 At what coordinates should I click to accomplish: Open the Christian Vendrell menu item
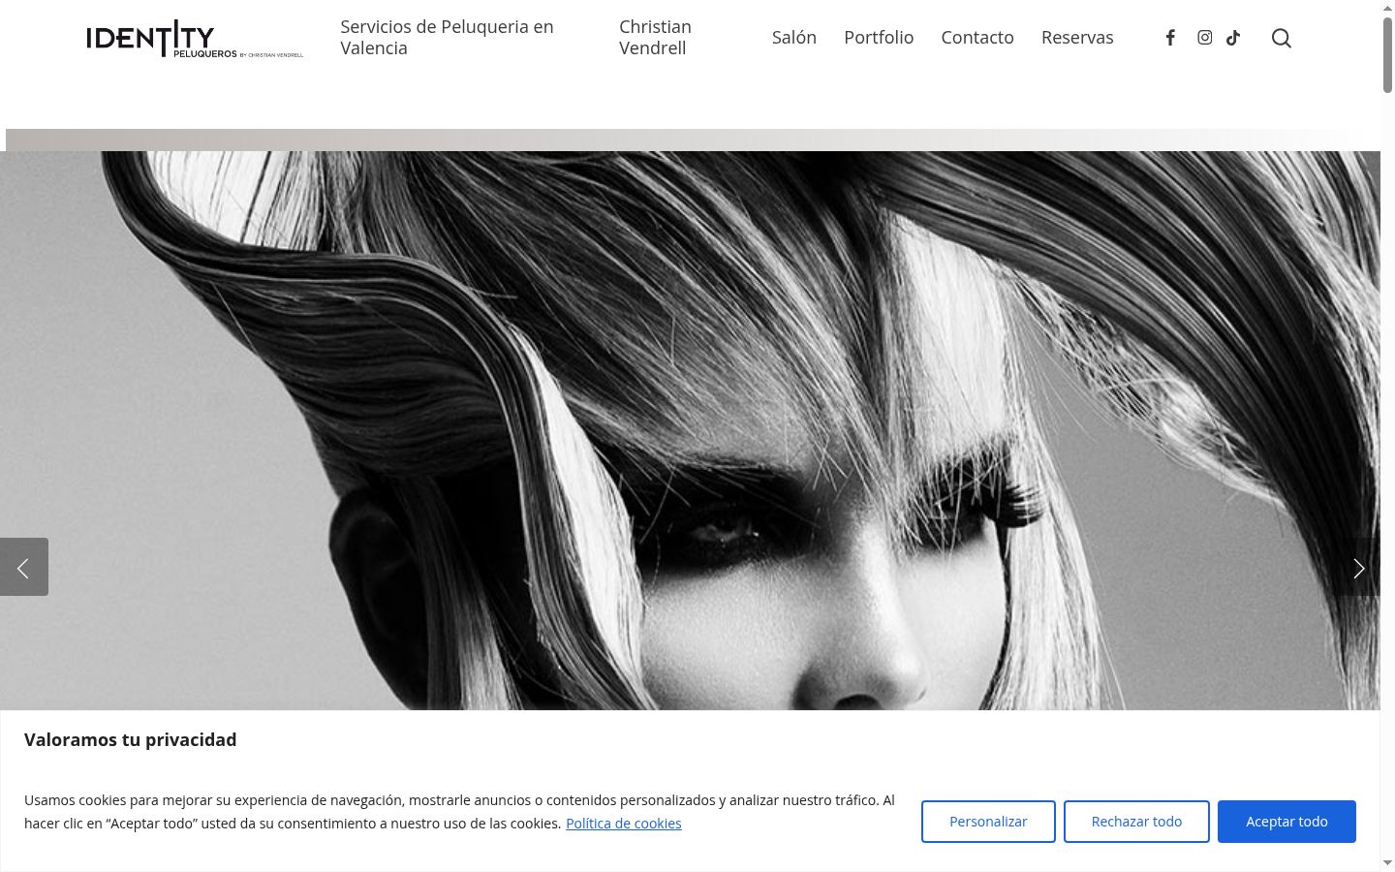tap(655, 37)
